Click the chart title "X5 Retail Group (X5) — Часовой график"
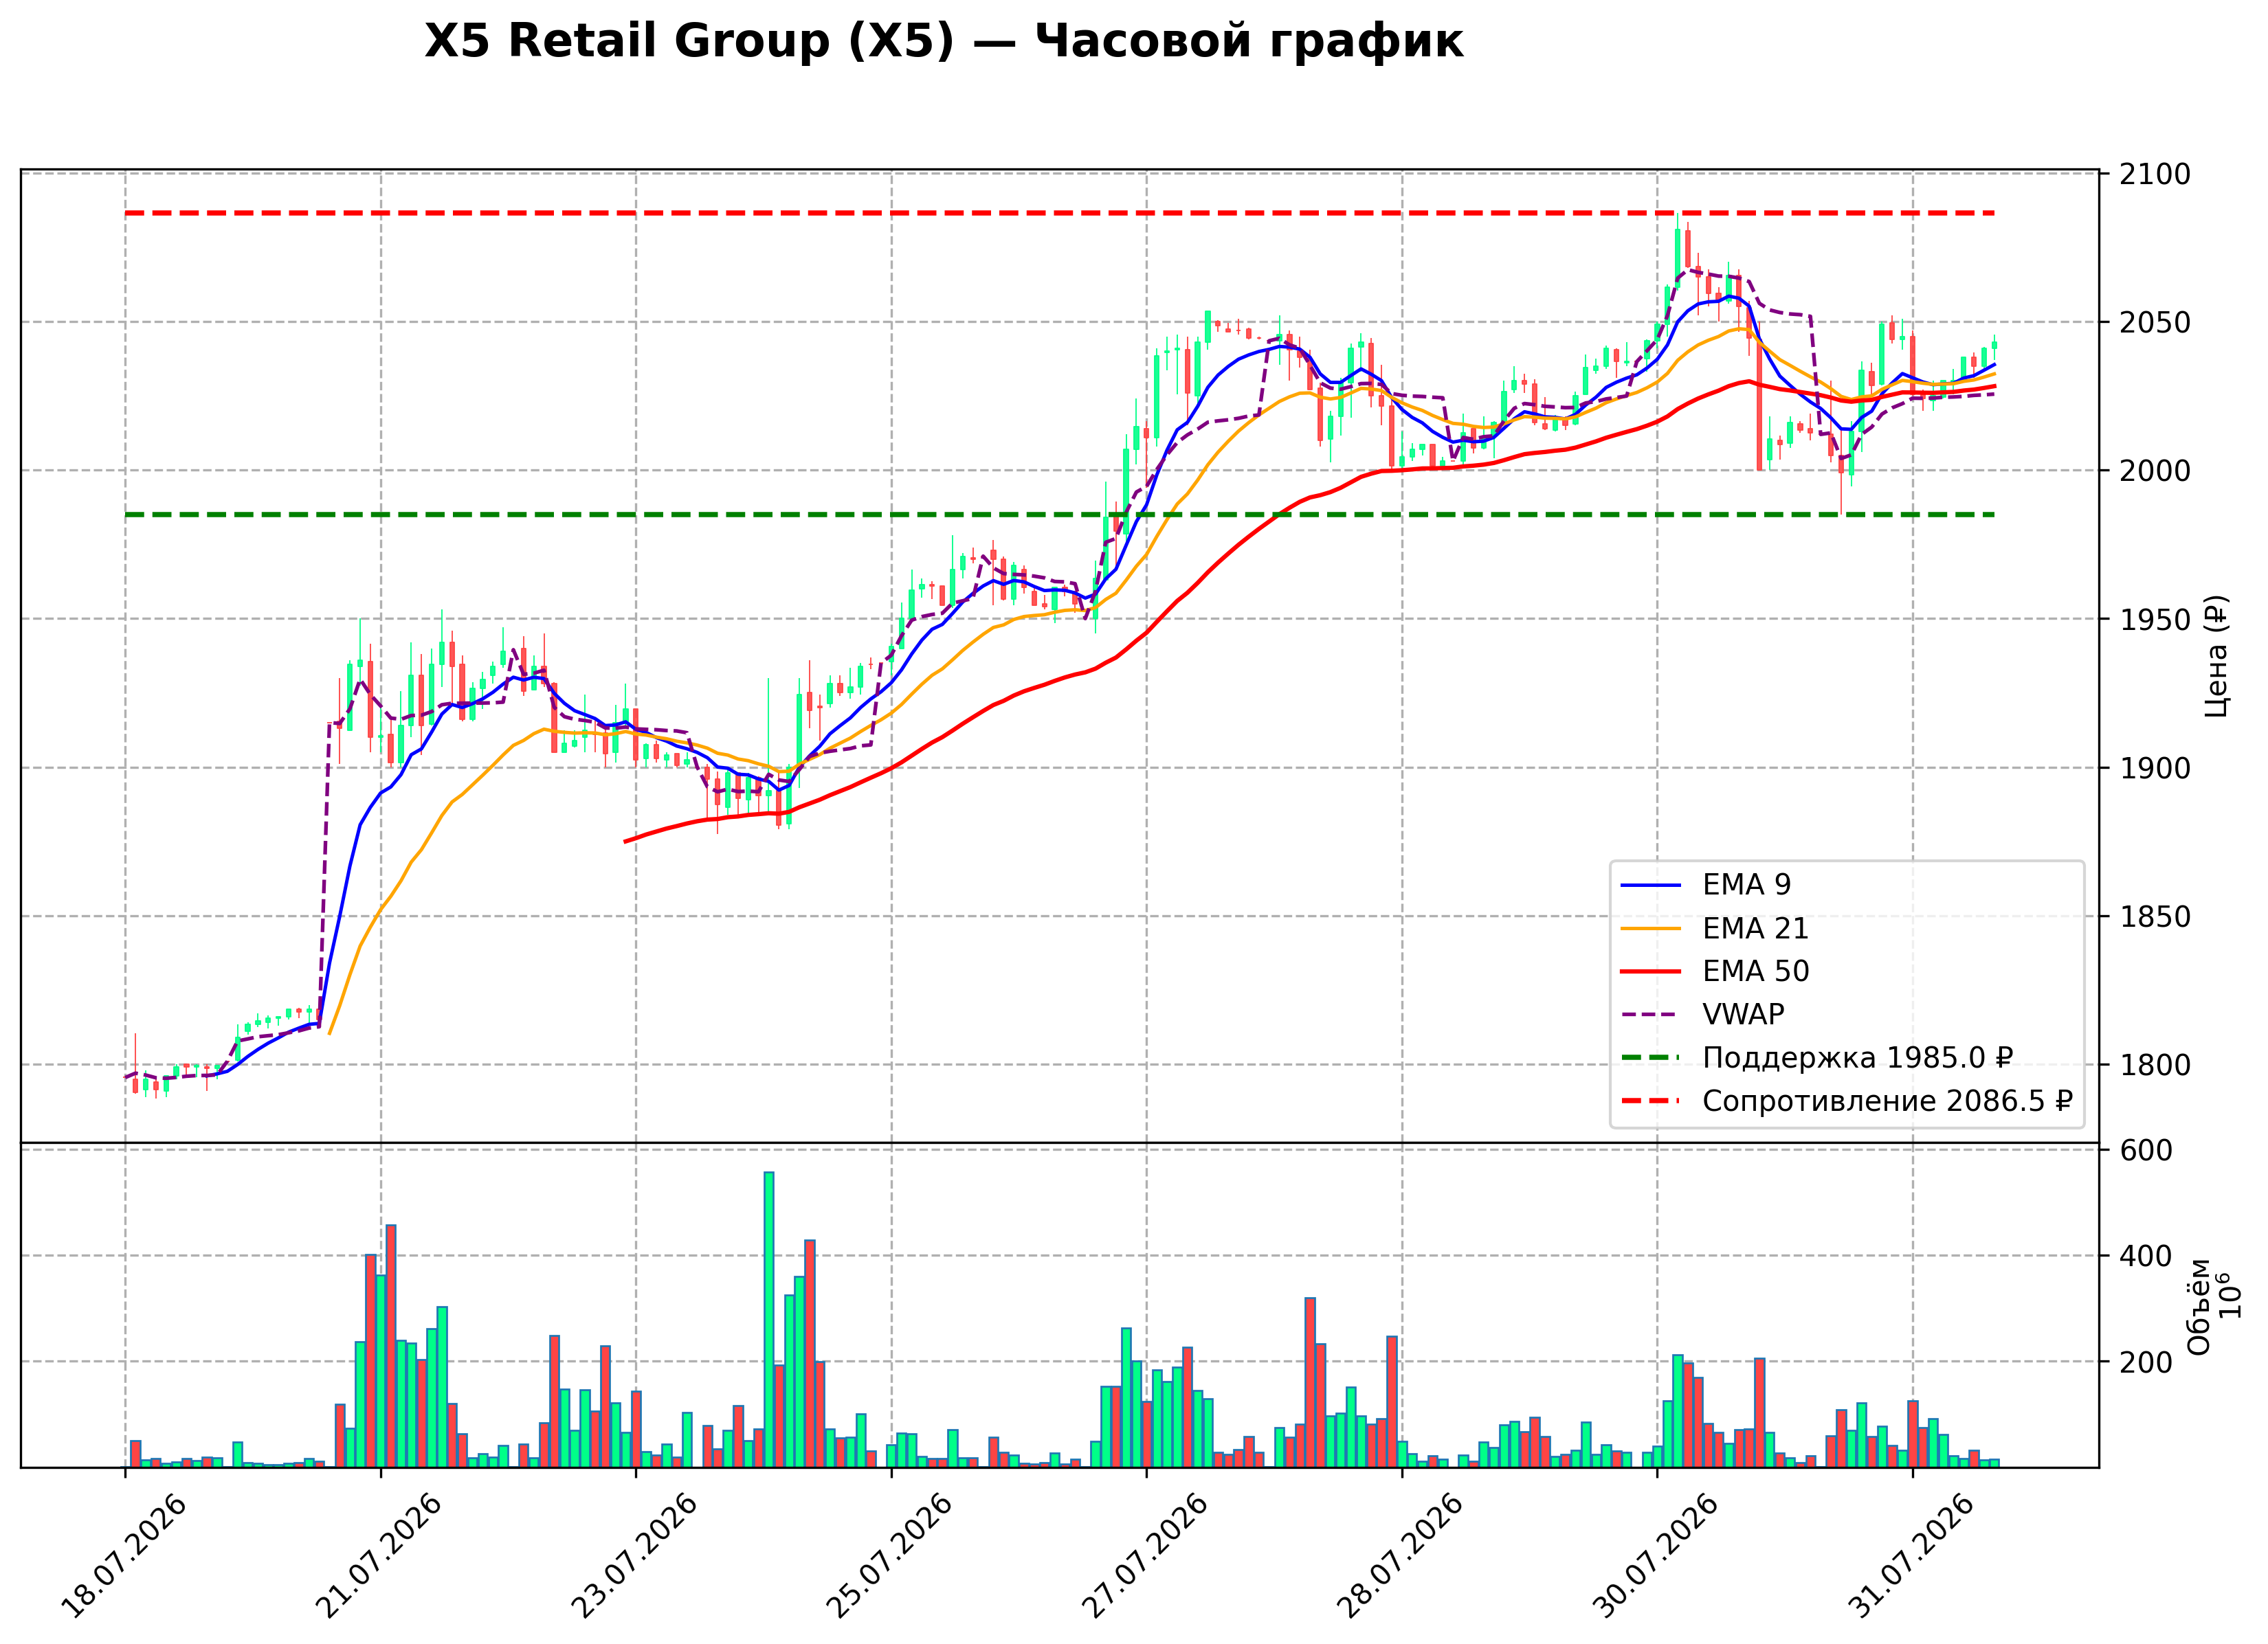 coord(943,42)
